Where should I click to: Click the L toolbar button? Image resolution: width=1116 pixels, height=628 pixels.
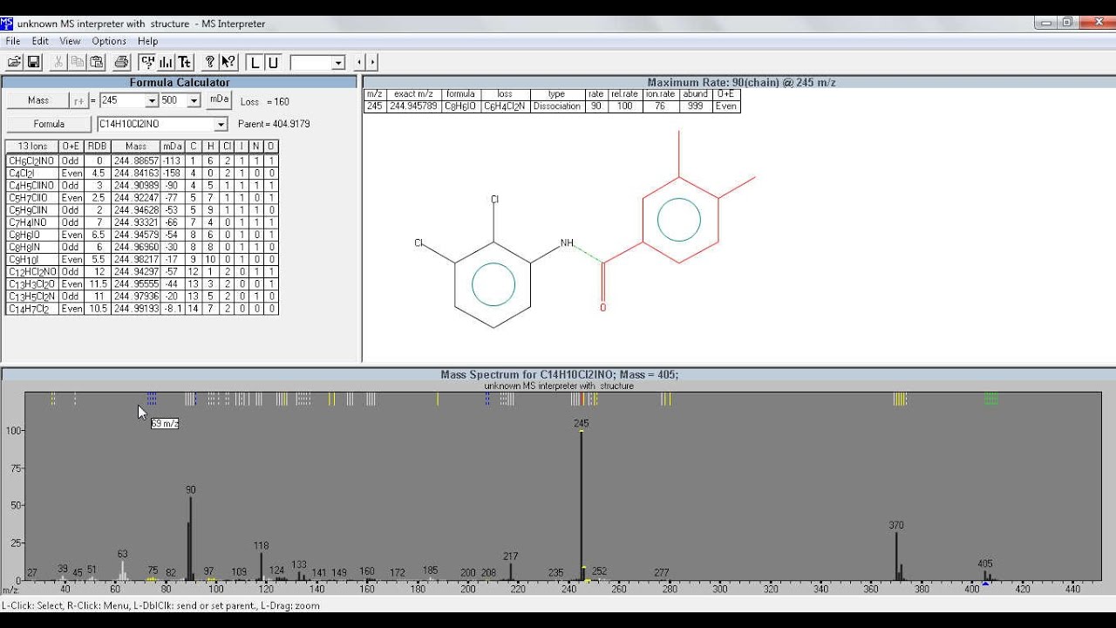click(255, 62)
